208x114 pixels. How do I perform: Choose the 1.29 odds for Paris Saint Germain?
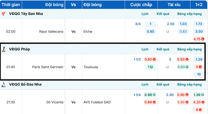[x=199, y=60]
